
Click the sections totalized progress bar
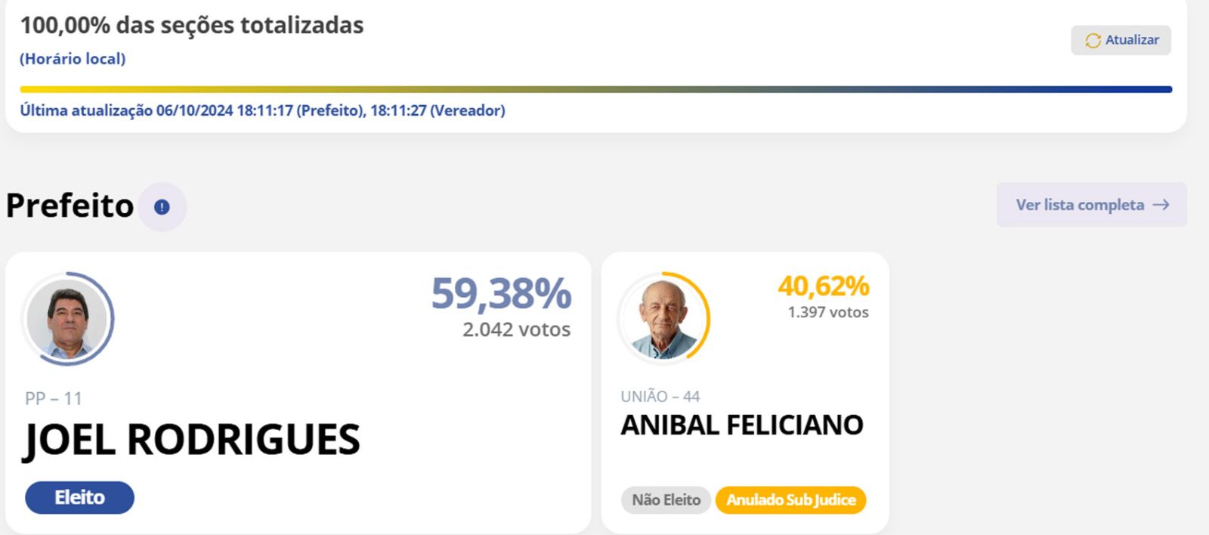595,89
